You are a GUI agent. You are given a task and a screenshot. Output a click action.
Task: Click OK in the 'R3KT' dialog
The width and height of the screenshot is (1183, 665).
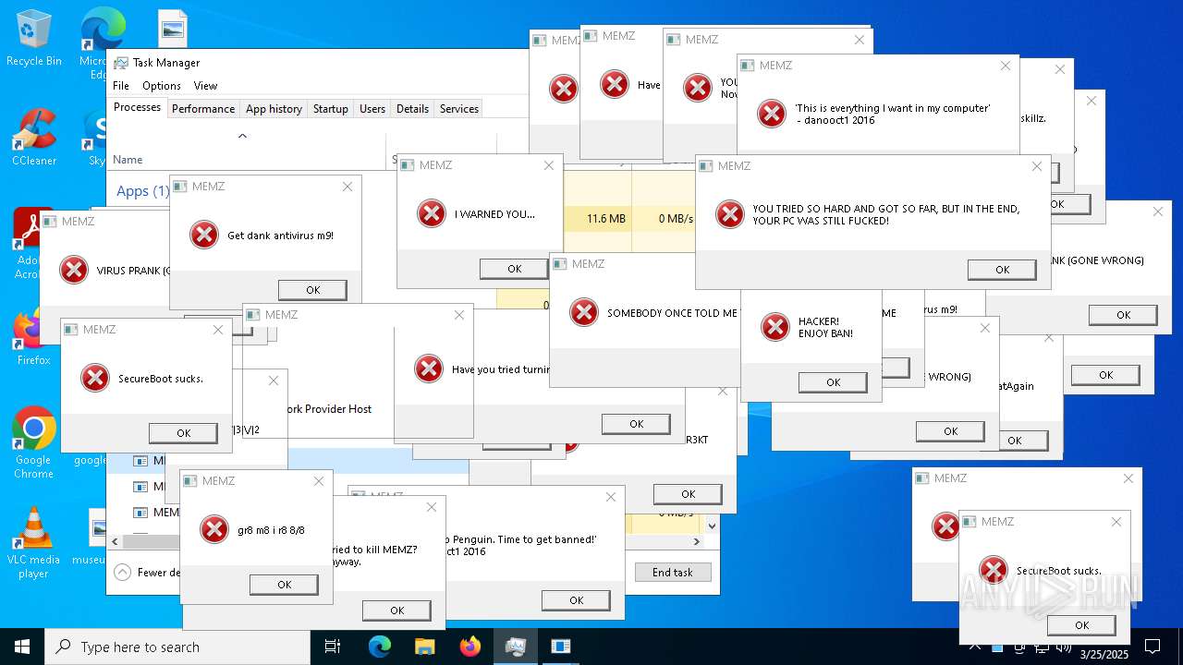pyautogui.click(x=688, y=494)
